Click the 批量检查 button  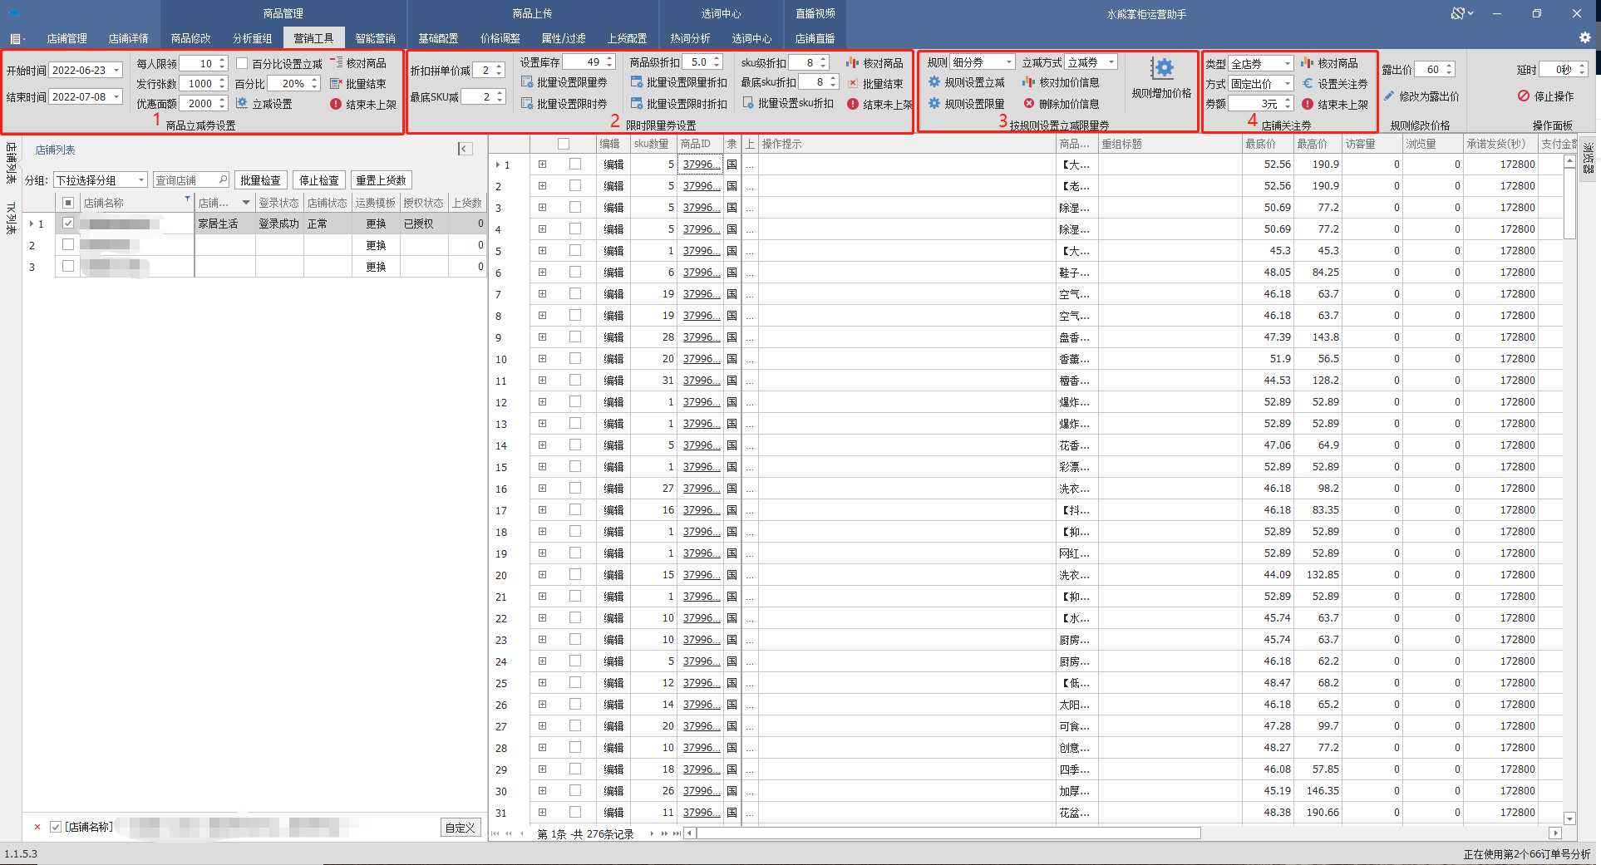coord(260,180)
